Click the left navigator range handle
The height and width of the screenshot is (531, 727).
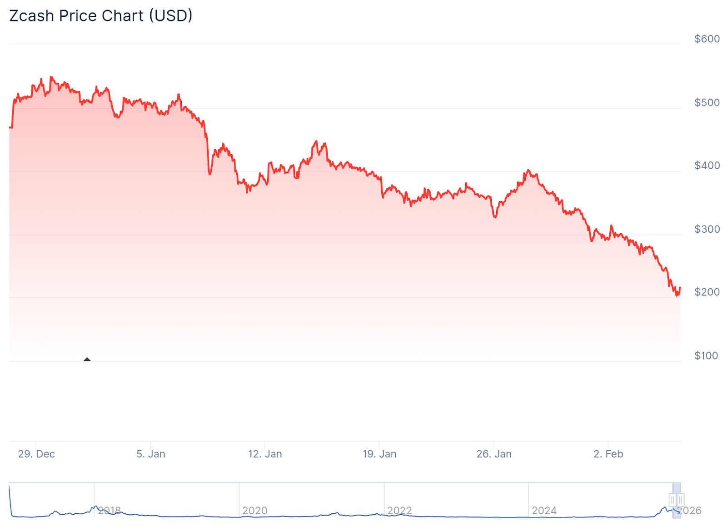(673, 500)
